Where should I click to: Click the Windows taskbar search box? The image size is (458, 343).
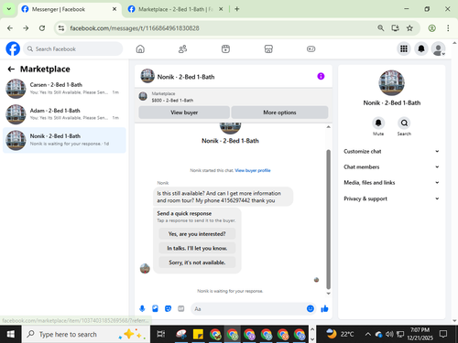click(86, 334)
